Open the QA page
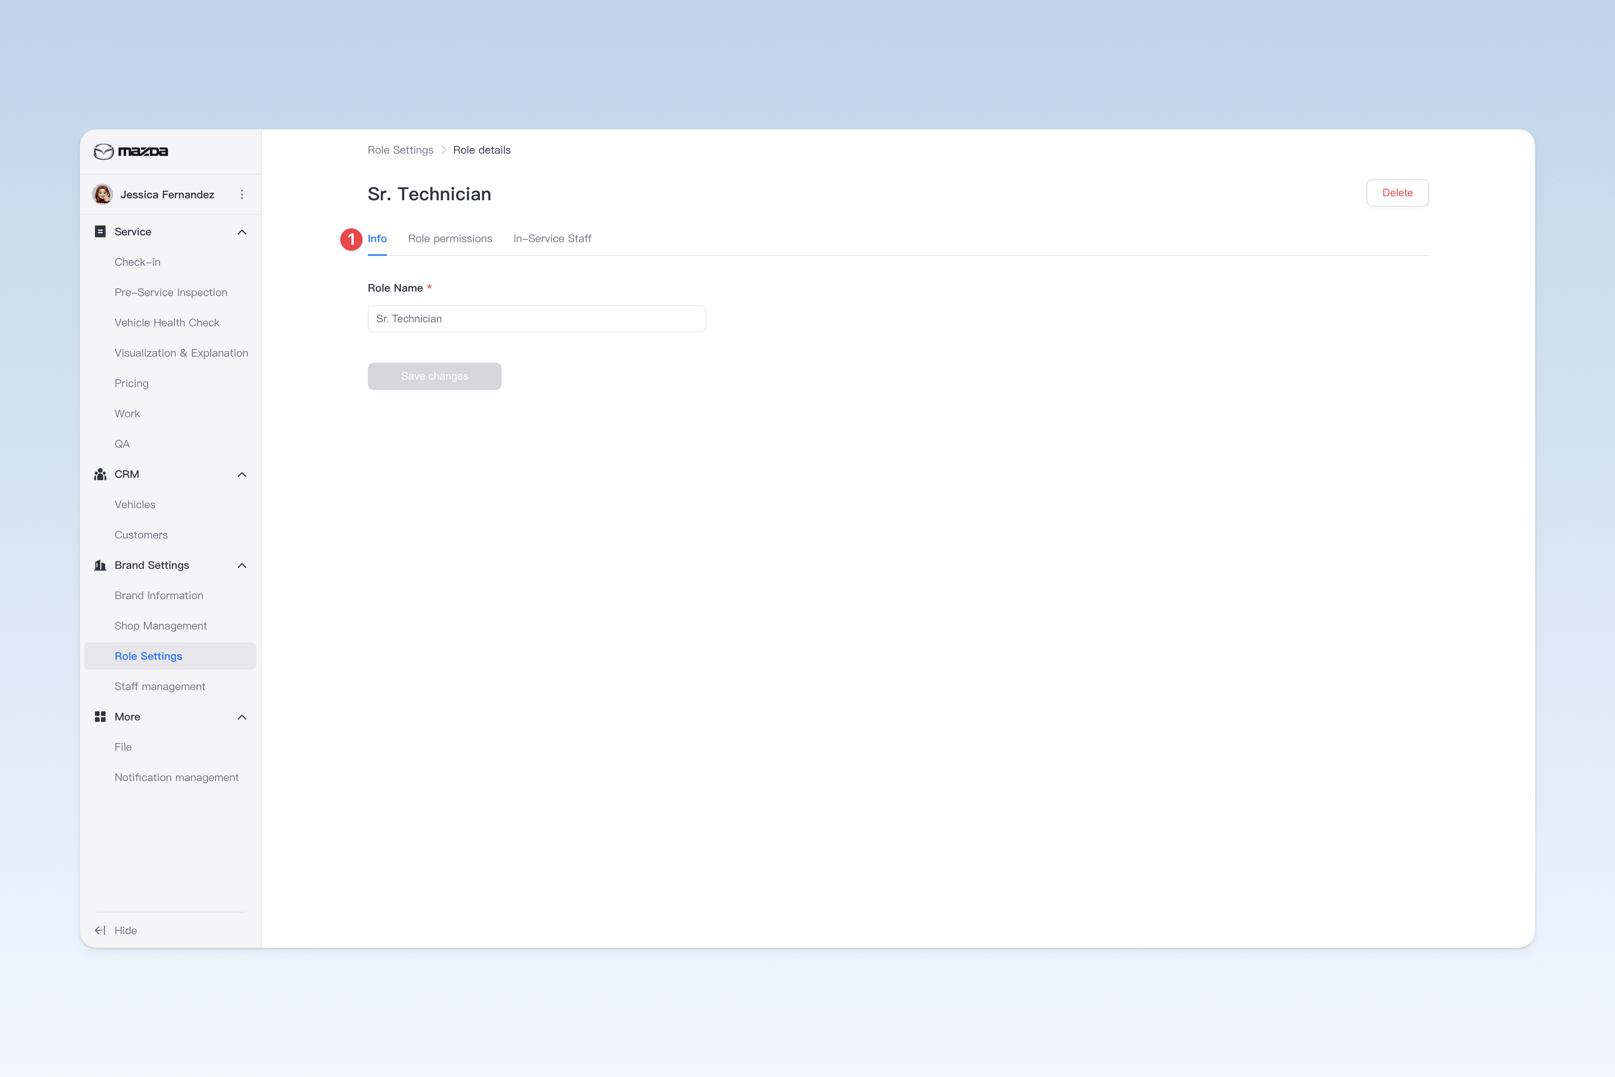Viewport: 1615px width, 1077px height. click(x=122, y=444)
